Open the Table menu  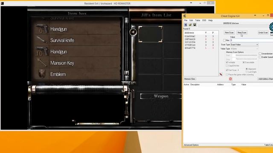pyautogui.click(x=197, y=20)
